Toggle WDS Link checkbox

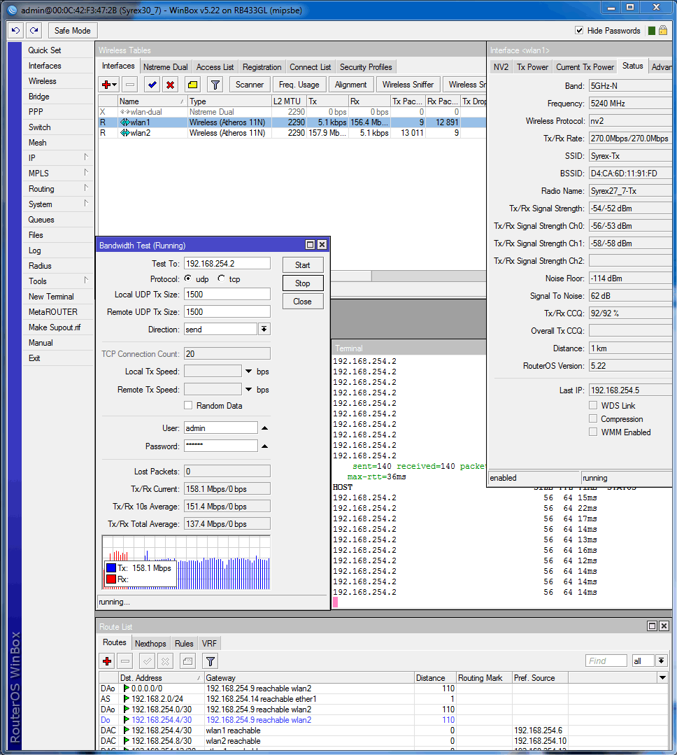(x=593, y=405)
